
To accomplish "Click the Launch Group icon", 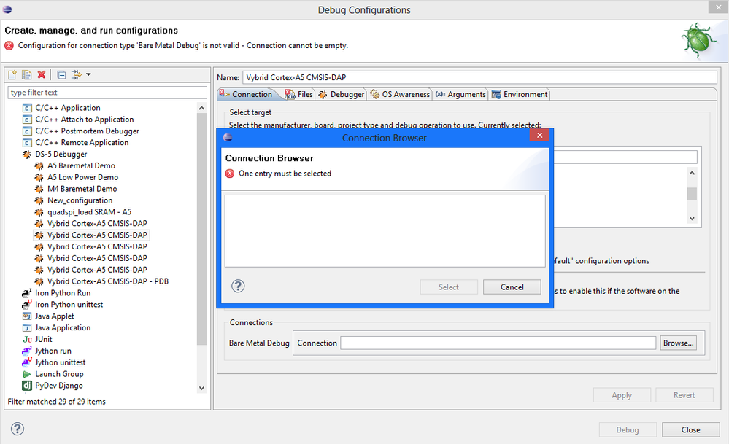I will pyautogui.click(x=27, y=374).
